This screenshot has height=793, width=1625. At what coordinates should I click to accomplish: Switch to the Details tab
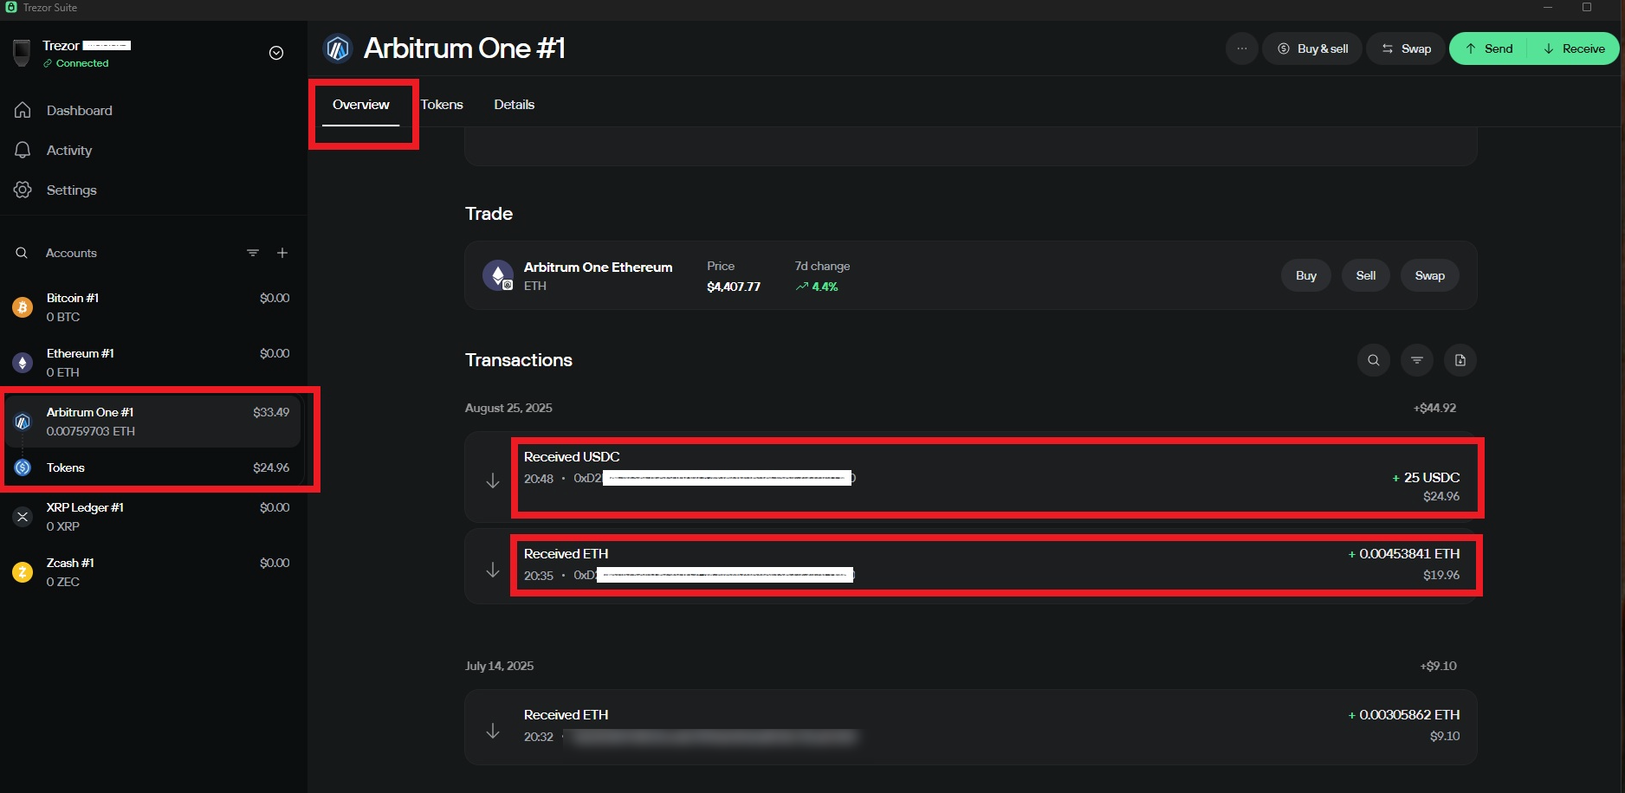[x=515, y=105]
